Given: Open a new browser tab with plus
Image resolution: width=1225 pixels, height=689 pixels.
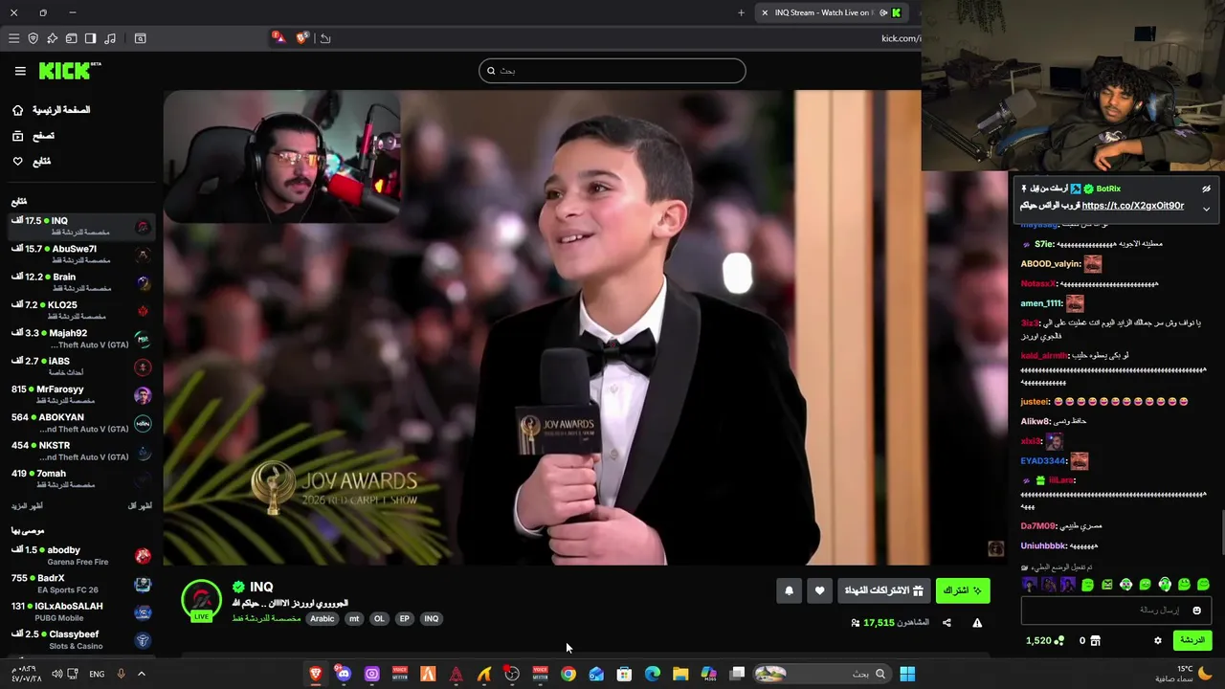Looking at the screenshot, I should click(x=741, y=12).
